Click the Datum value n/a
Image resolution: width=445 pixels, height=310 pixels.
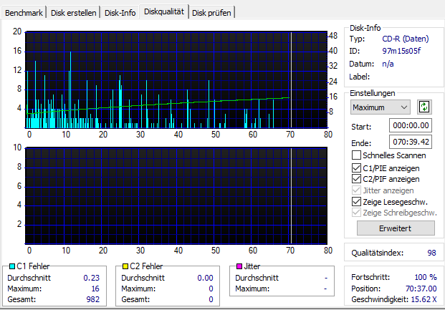(388, 64)
